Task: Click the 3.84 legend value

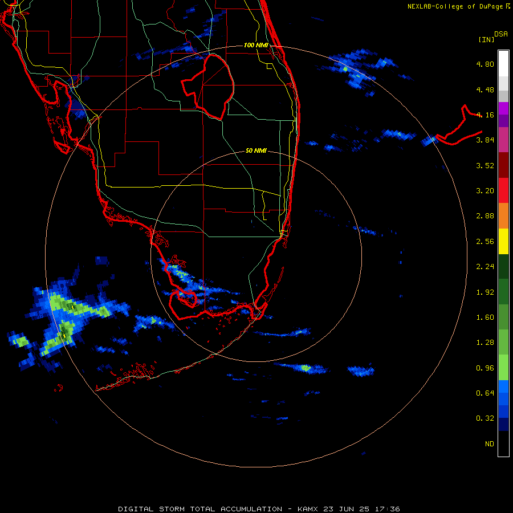Action: point(485,140)
